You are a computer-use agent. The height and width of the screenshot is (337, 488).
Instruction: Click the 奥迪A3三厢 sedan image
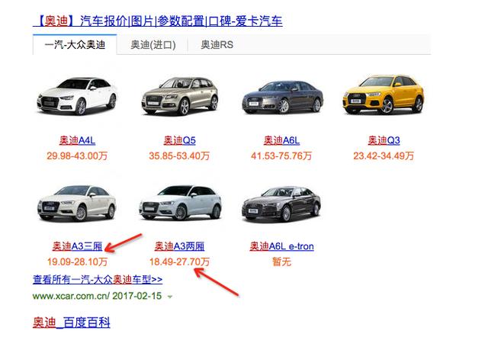(x=76, y=203)
